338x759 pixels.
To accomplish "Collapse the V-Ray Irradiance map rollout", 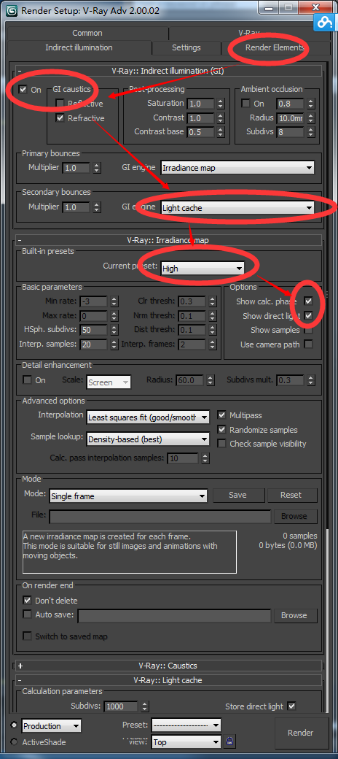I will (x=168, y=239).
